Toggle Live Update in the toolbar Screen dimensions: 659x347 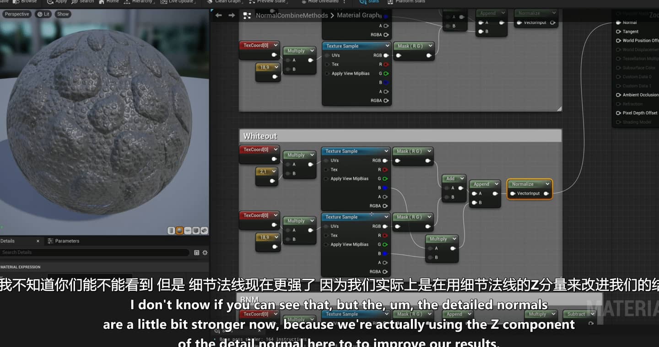coord(178,2)
